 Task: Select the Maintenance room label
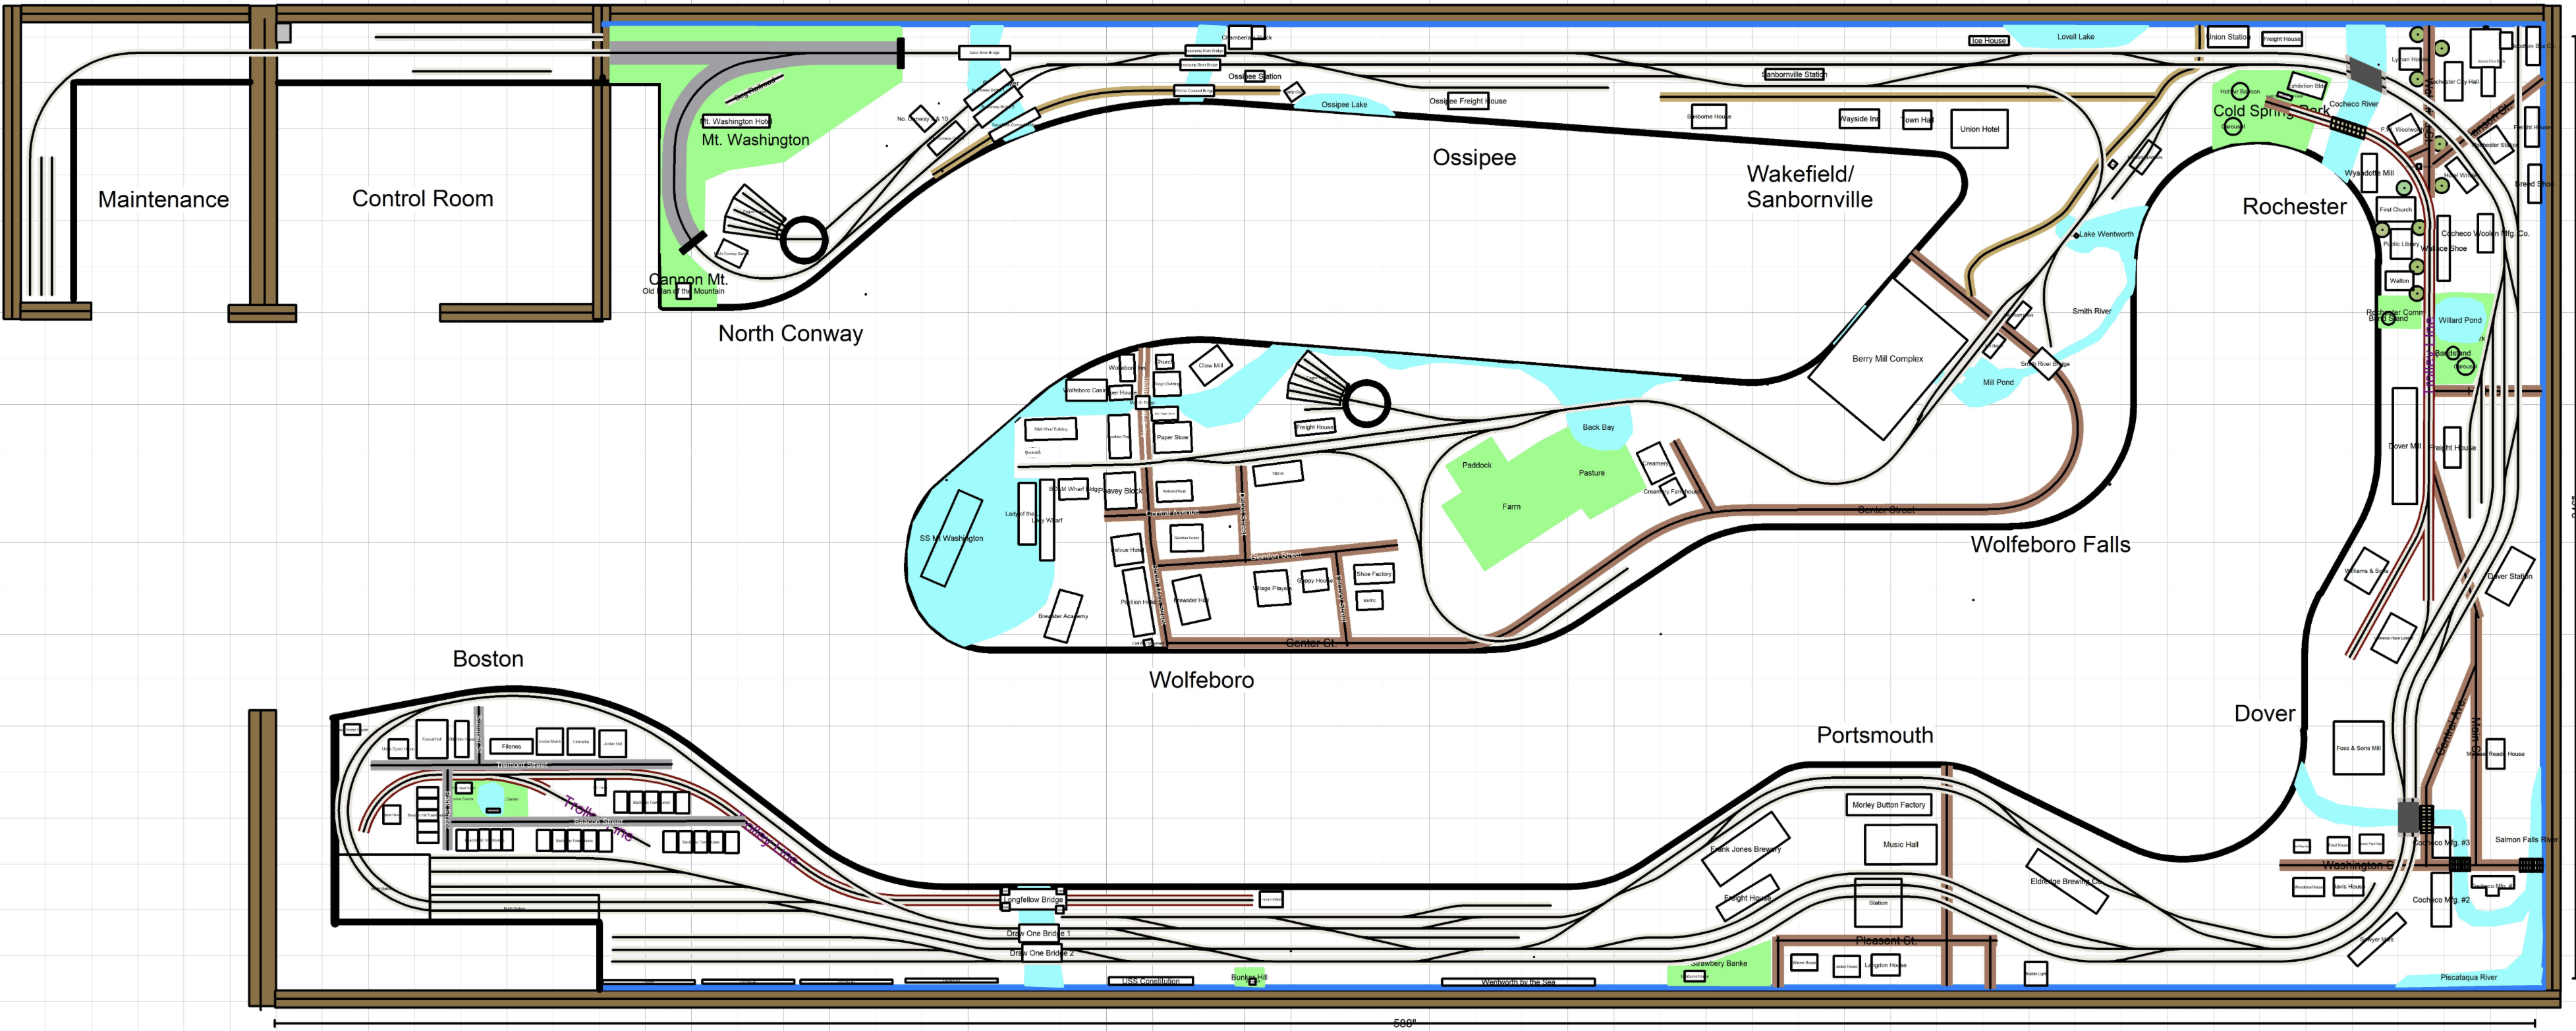pyautogui.click(x=163, y=199)
